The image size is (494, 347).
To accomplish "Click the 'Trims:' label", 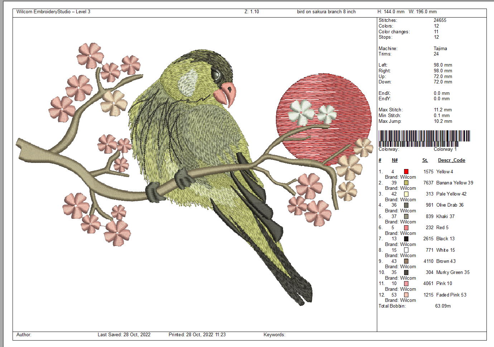I will pos(385,54).
